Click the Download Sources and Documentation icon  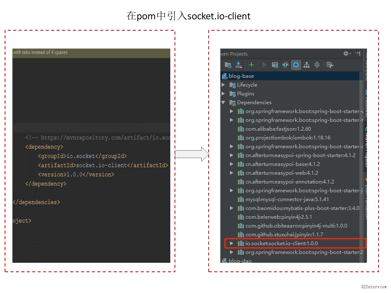(x=239, y=65)
